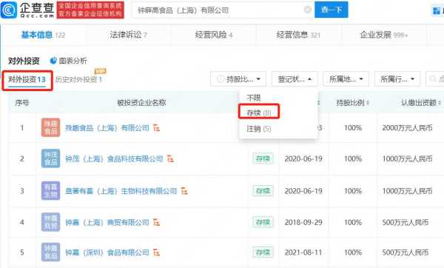Open equity structure icon for row 3 company
This screenshot has width=444, height=268.
184,191
